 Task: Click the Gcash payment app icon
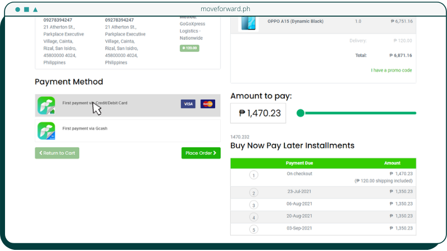coord(46,131)
